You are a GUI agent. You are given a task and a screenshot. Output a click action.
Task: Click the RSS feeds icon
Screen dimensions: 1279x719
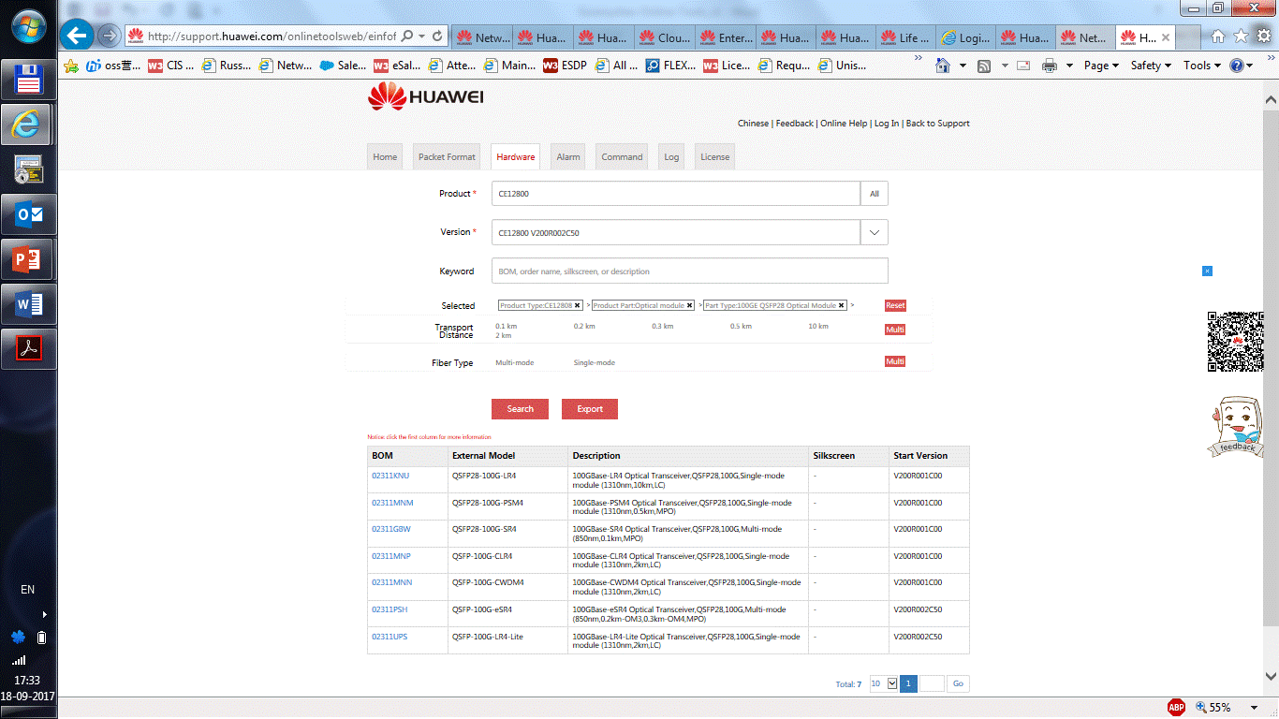tap(984, 66)
